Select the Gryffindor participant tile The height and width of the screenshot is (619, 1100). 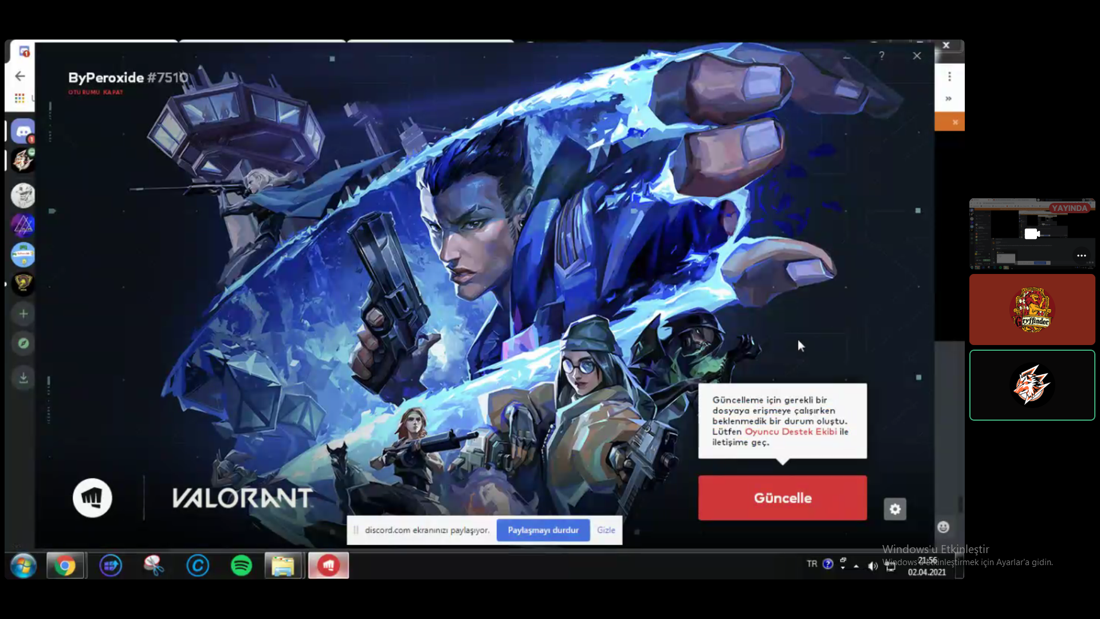pyautogui.click(x=1032, y=309)
